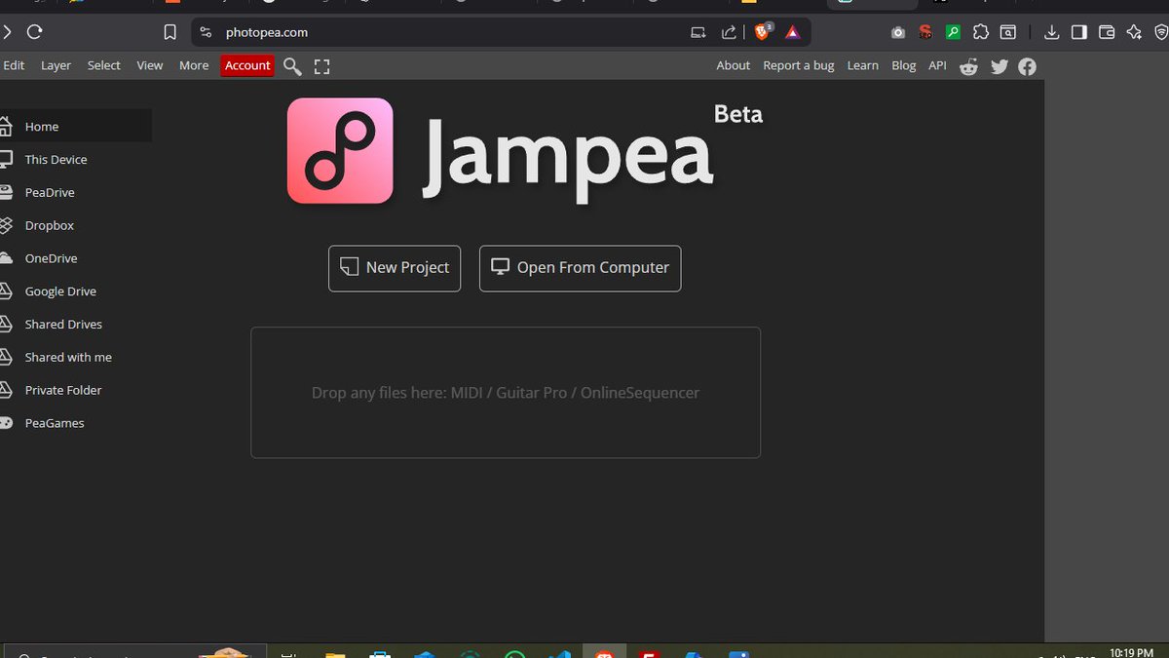Click the camera screenshot extension icon
The height and width of the screenshot is (658, 1169).
898,32
